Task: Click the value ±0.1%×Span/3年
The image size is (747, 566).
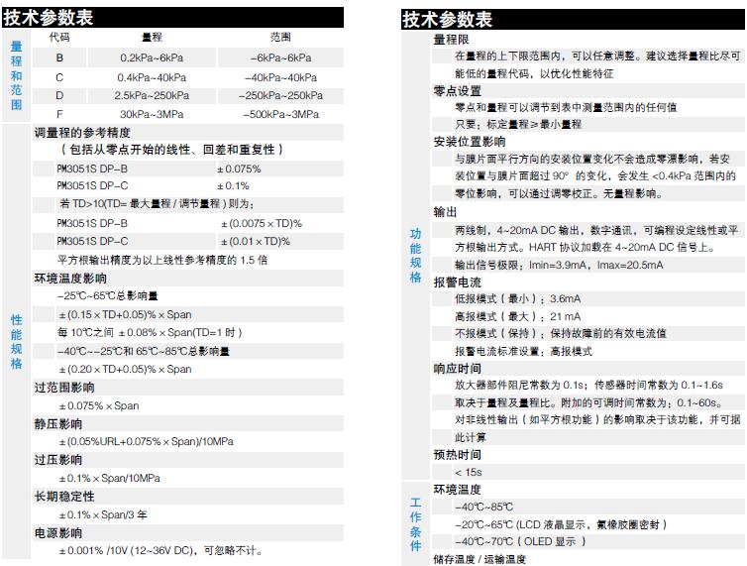Action: 103,515
